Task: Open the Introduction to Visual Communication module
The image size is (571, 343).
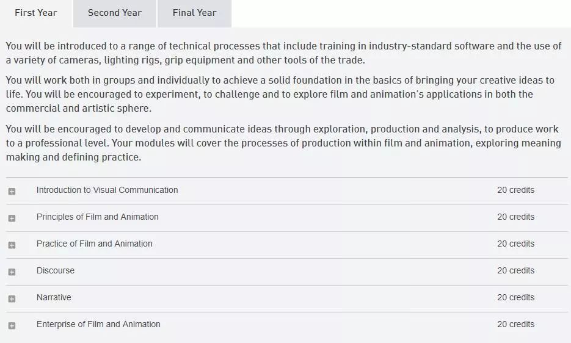Action: (x=107, y=190)
